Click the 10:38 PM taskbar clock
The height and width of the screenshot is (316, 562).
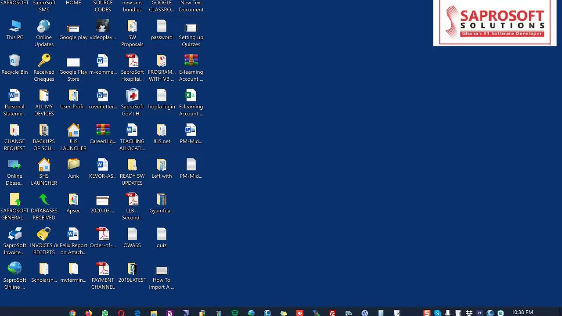[x=522, y=312]
